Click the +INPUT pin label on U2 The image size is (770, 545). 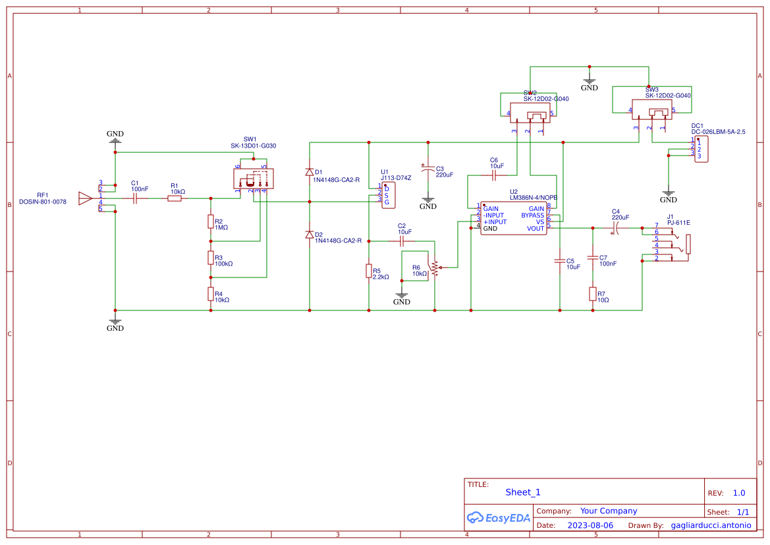pos(495,221)
